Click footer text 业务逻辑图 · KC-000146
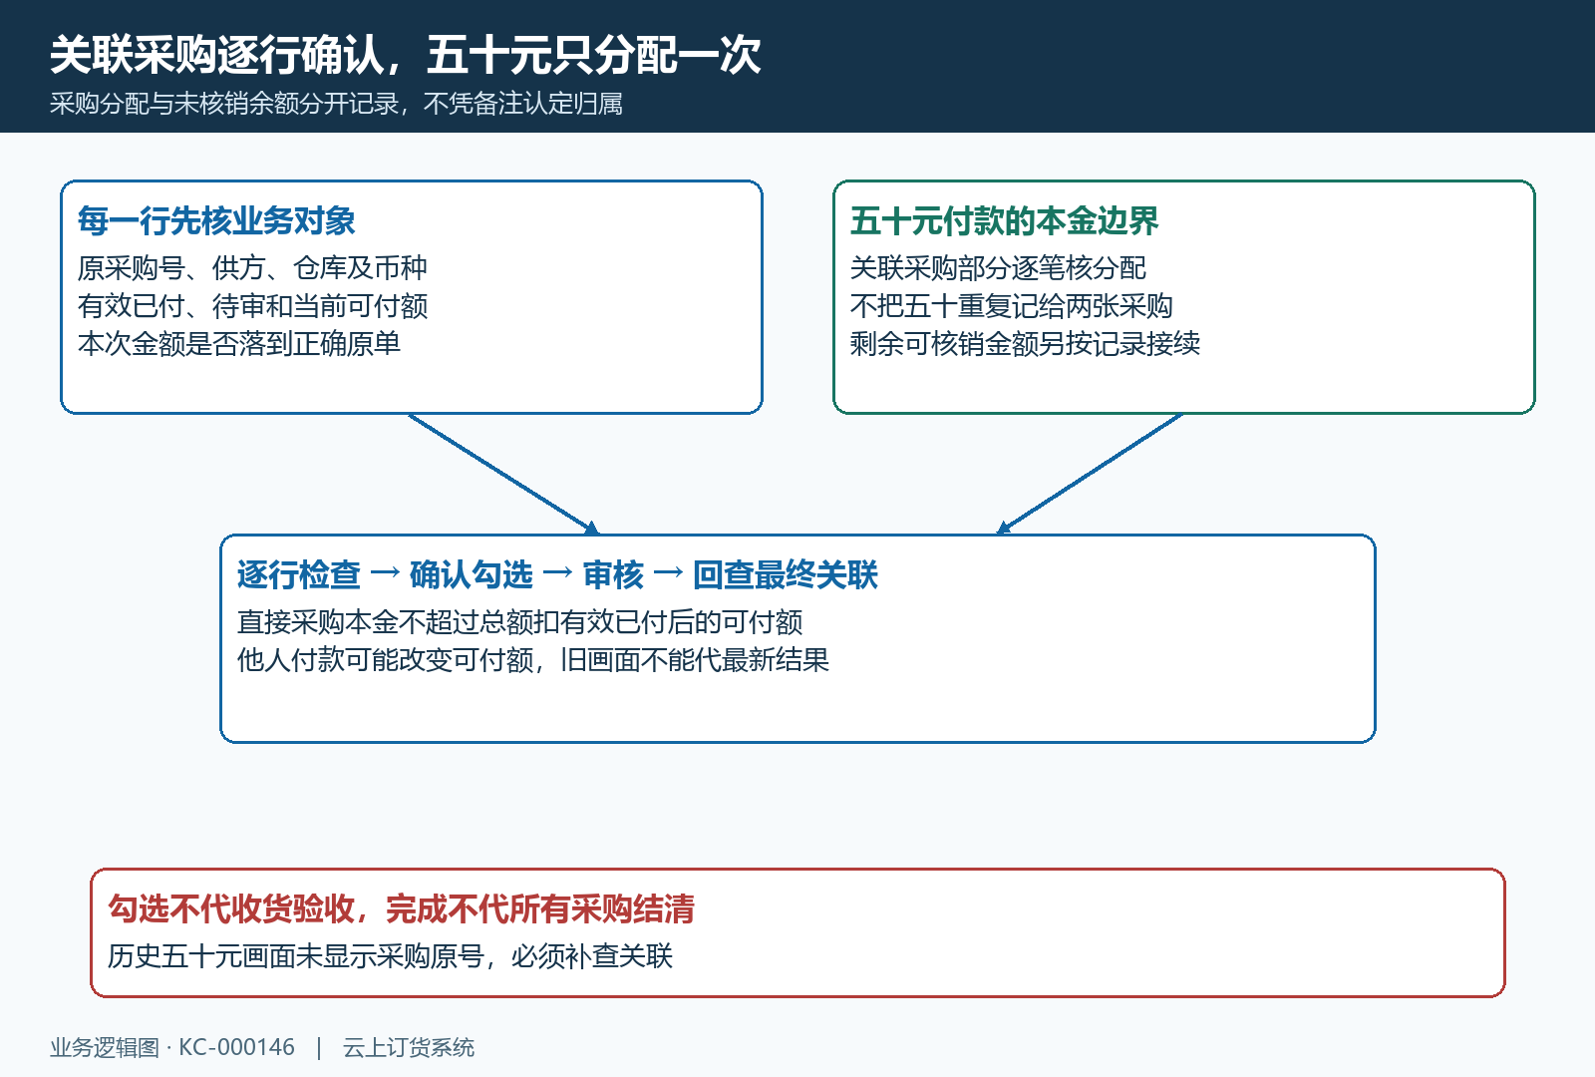1595x1077 pixels. point(172,1047)
